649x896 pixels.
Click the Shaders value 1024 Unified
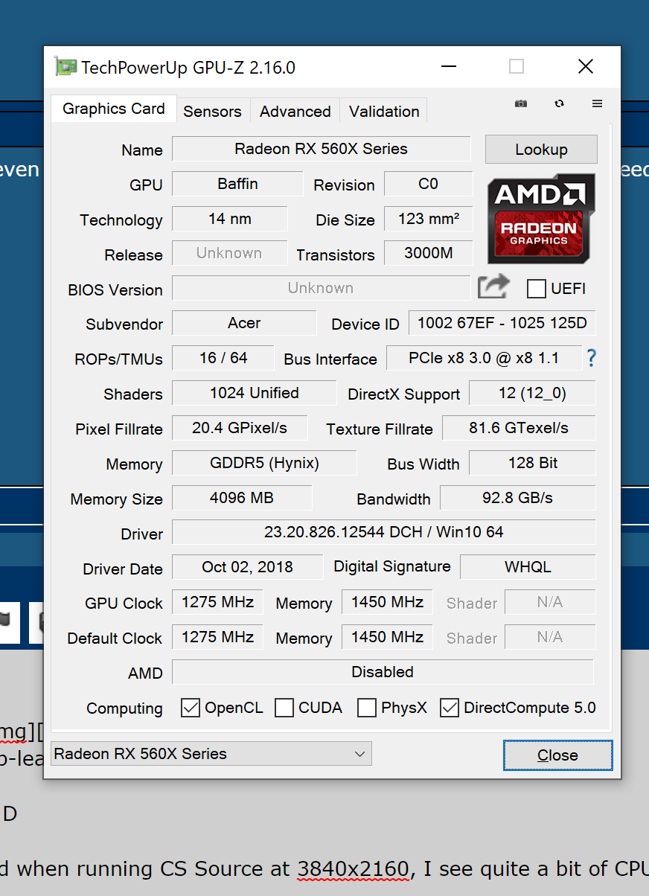(x=255, y=392)
